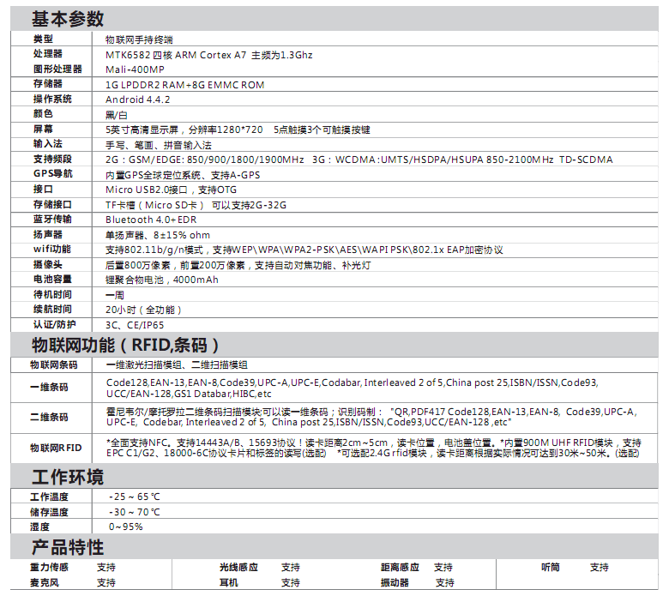Click the wifi功能 row label
669x590 pixels.
coord(52,250)
